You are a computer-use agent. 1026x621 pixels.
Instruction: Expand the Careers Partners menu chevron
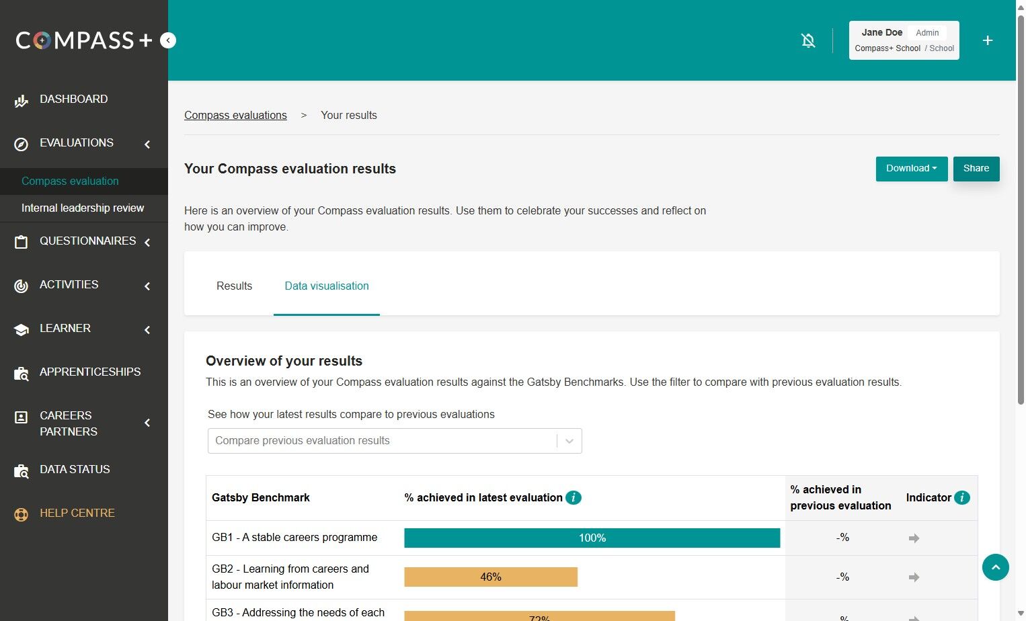tap(147, 423)
